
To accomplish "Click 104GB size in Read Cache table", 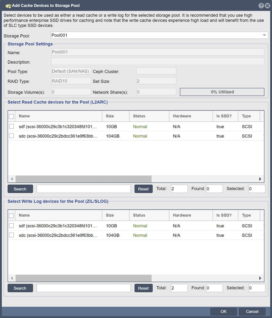I will click(113, 136).
